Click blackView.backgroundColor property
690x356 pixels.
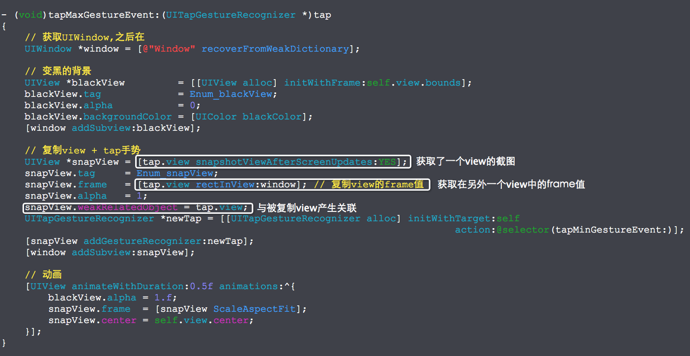[98, 117]
